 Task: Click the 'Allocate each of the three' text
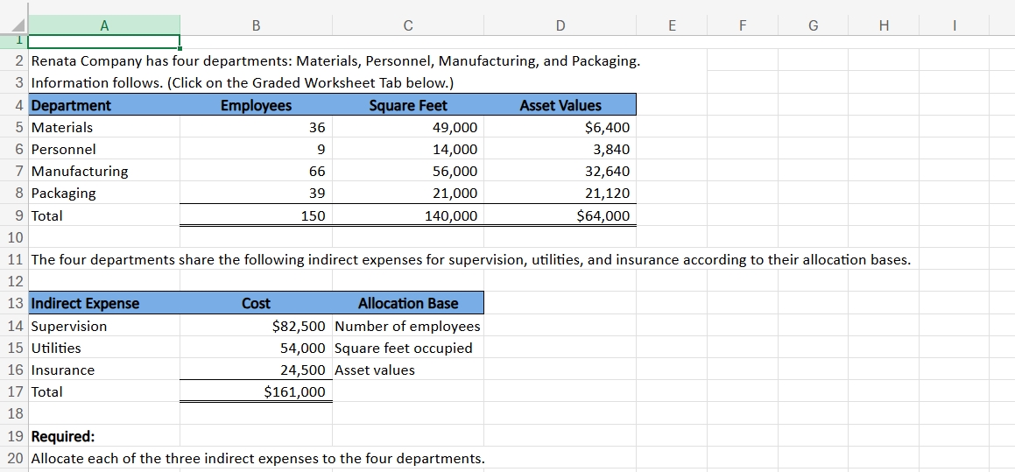(257, 458)
